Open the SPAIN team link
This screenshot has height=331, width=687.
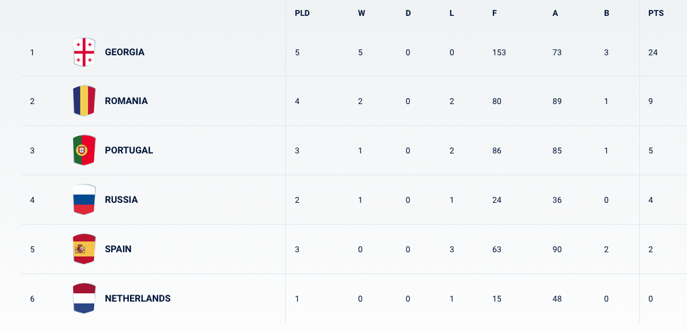point(118,249)
